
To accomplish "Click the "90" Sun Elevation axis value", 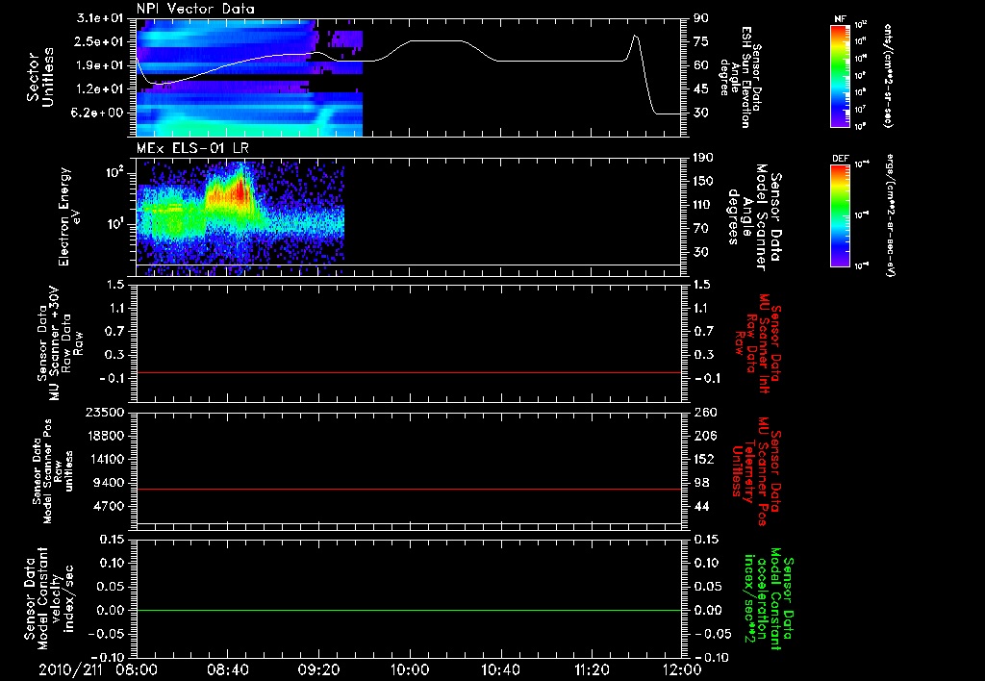I will [x=701, y=18].
